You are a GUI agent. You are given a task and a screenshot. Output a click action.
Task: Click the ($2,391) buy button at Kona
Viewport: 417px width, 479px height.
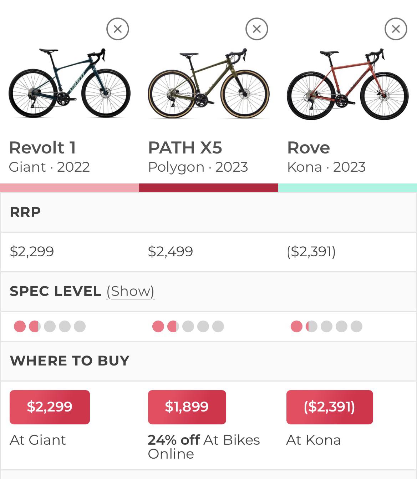[330, 407]
